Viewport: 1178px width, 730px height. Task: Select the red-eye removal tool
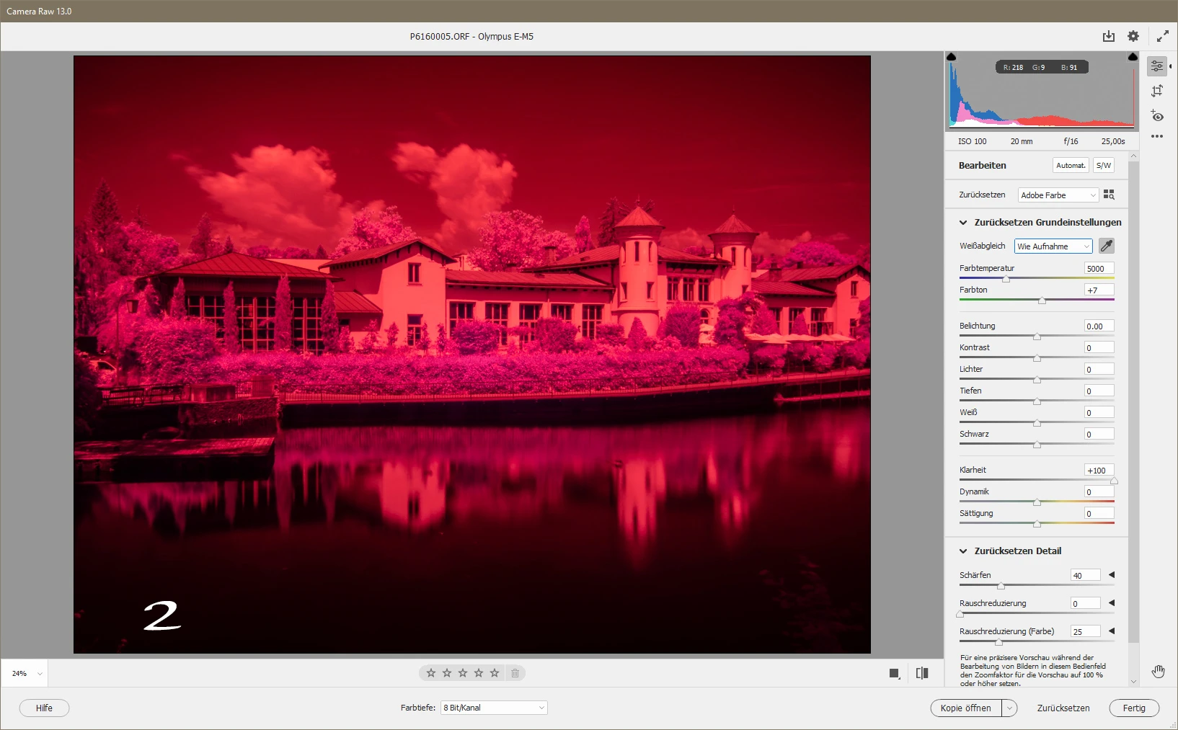point(1157,116)
